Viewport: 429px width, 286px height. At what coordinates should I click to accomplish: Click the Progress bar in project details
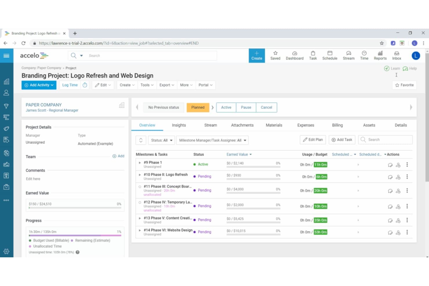pyautogui.click(x=75, y=236)
